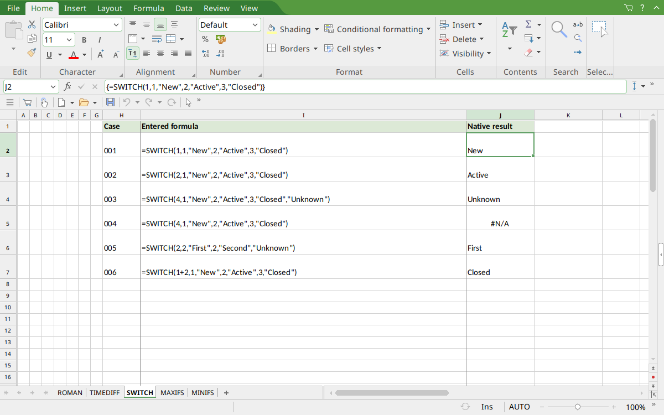Screen dimensions: 664x415
Task: Expand the font color dropdown arrow
Action: (x=84, y=54)
